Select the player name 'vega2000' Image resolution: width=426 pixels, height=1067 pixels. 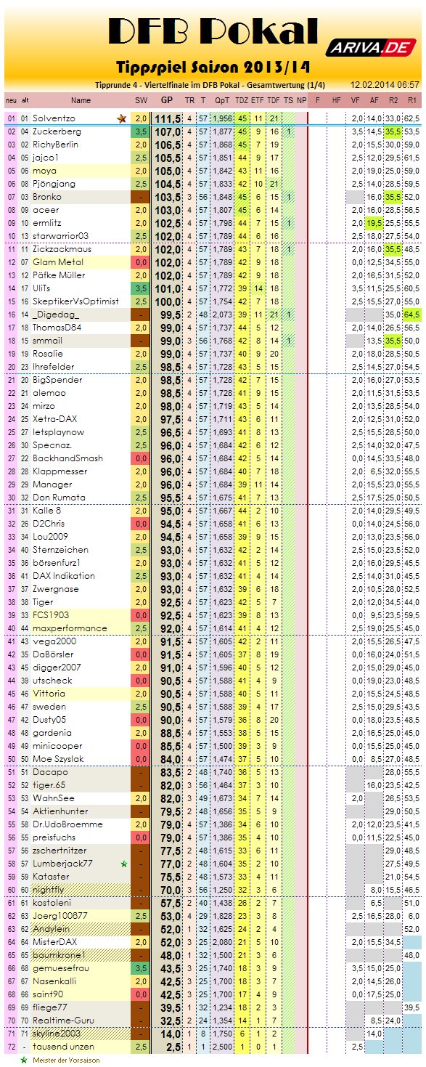point(55,641)
